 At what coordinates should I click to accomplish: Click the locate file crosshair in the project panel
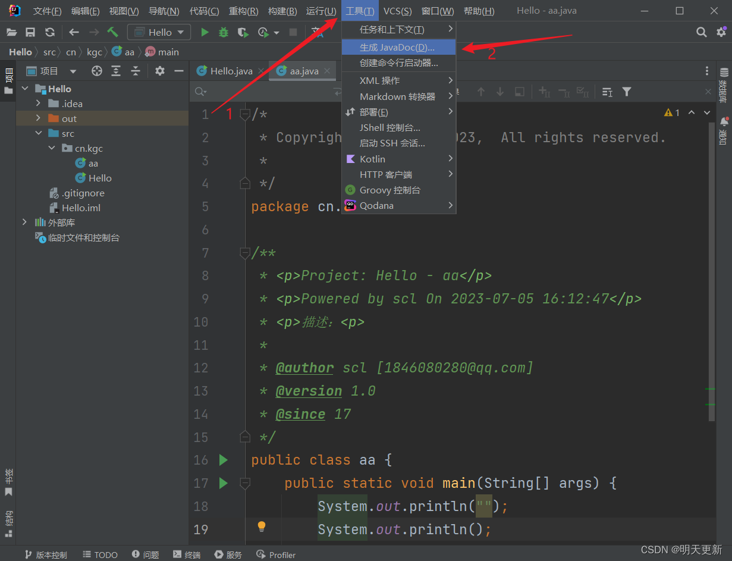(x=96, y=70)
